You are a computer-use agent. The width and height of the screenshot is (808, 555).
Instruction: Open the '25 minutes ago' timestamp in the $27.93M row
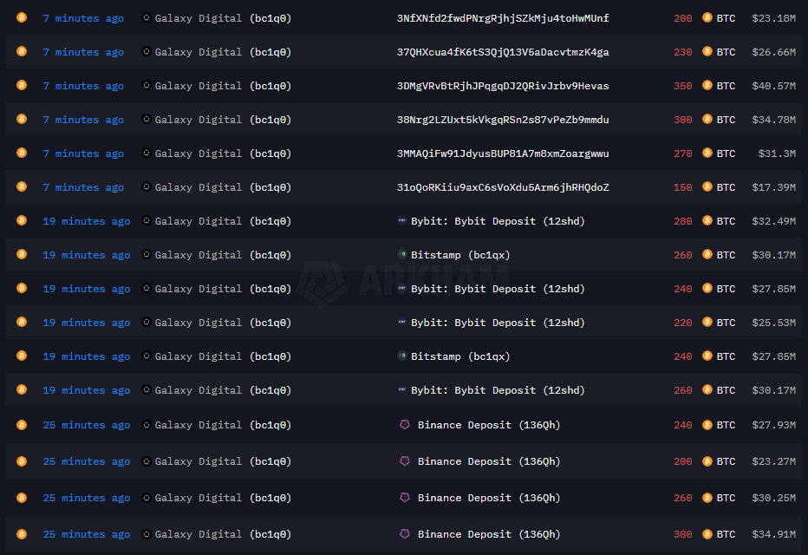(87, 425)
